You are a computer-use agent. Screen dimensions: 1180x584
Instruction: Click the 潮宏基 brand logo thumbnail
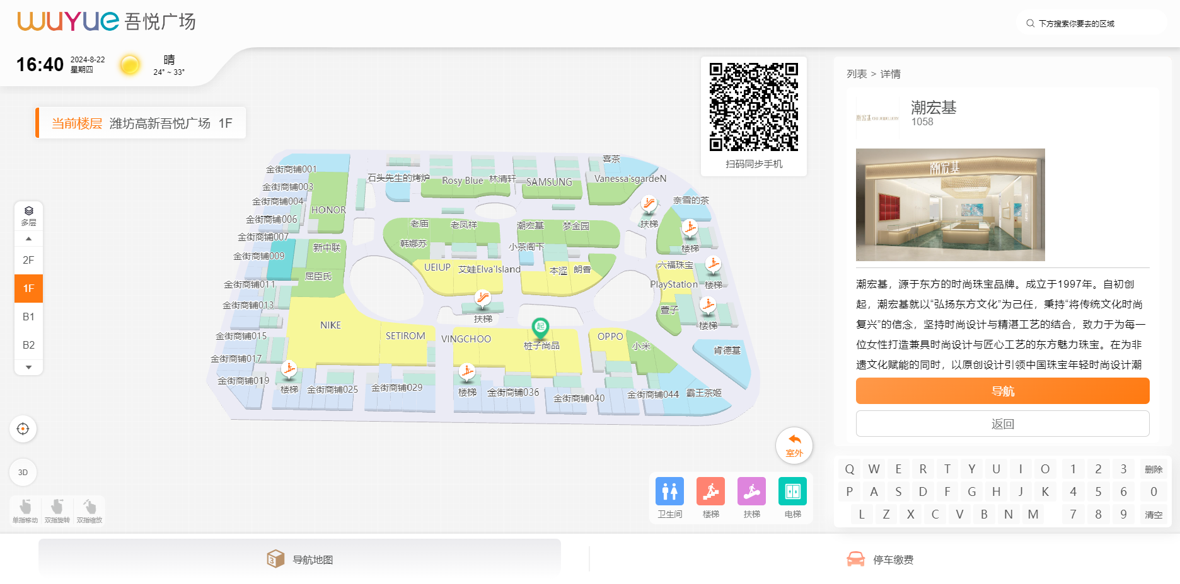coord(877,118)
